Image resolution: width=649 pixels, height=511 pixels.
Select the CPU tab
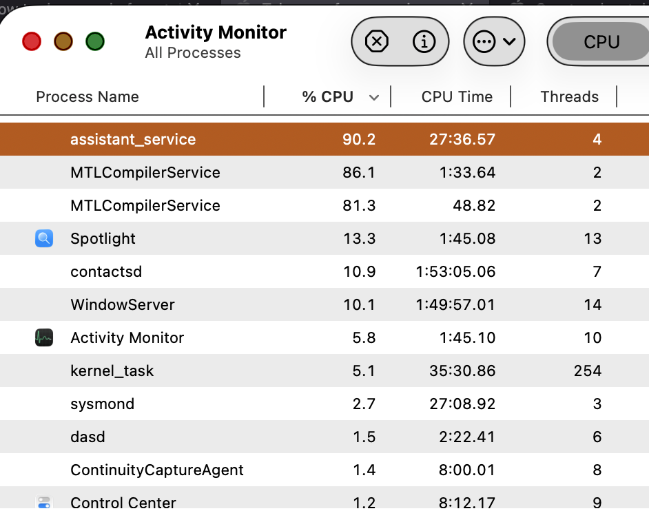601,42
